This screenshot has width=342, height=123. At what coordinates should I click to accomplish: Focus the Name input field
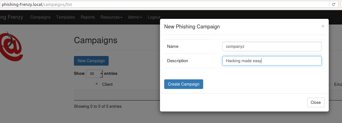(272, 46)
